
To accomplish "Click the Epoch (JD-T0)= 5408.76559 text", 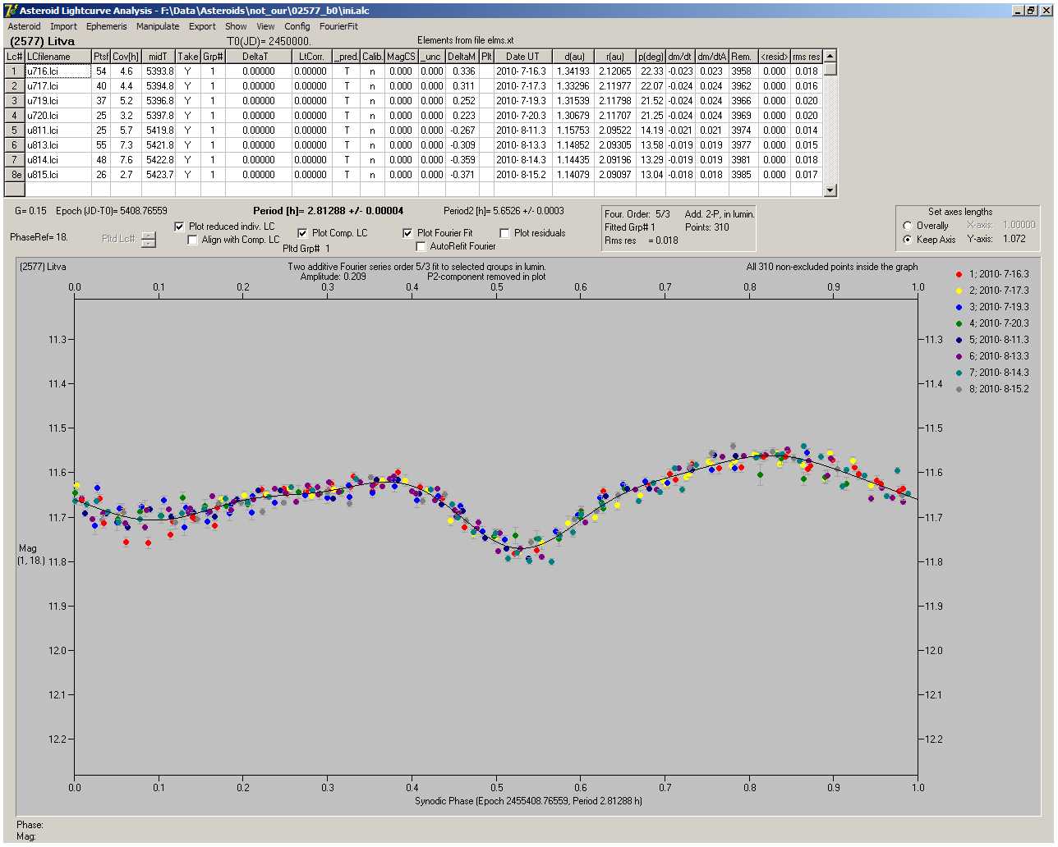I will (112, 211).
